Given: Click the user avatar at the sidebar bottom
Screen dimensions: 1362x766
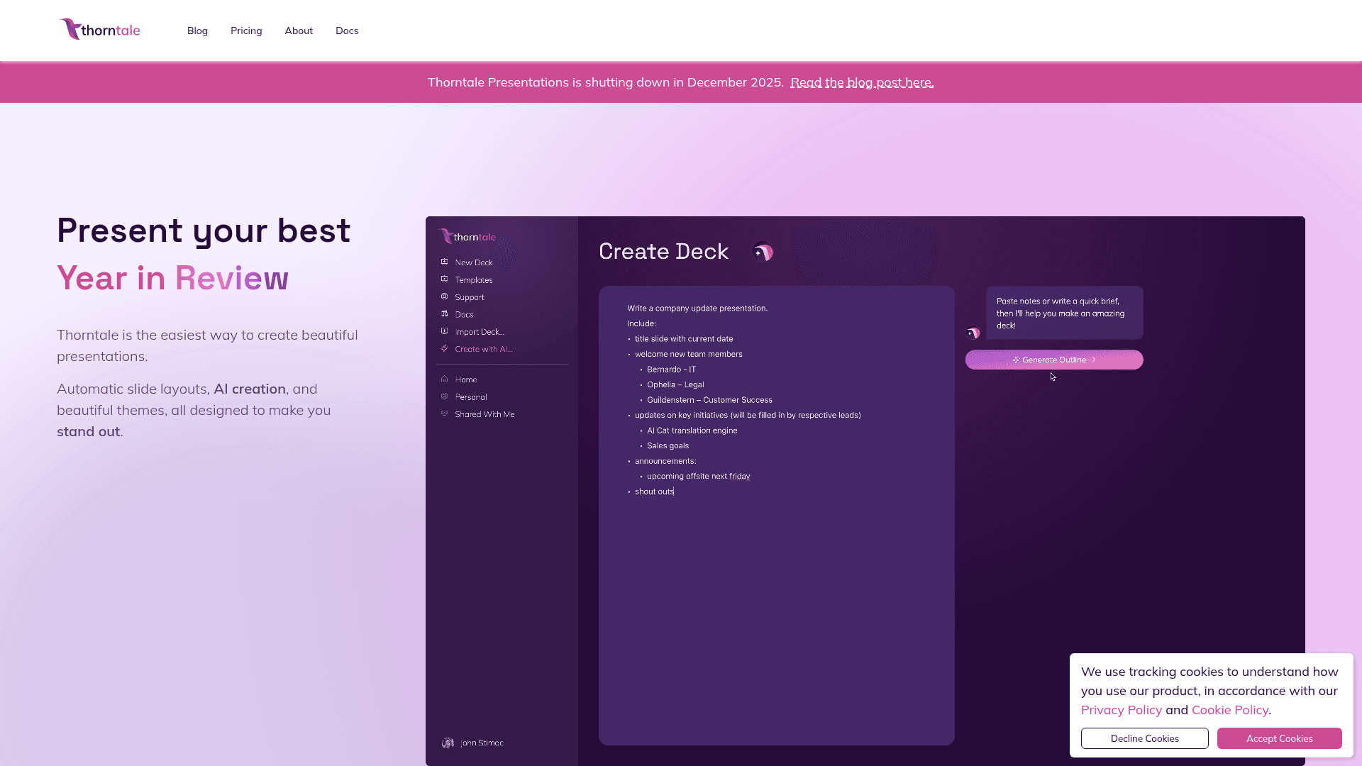Looking at the screenshot, I should (x=448, y=743).
